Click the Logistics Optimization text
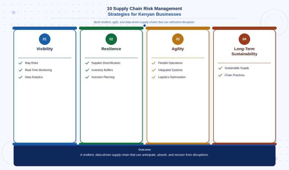Viewport: 289px width, 170px height. click(x=172, y=77)
